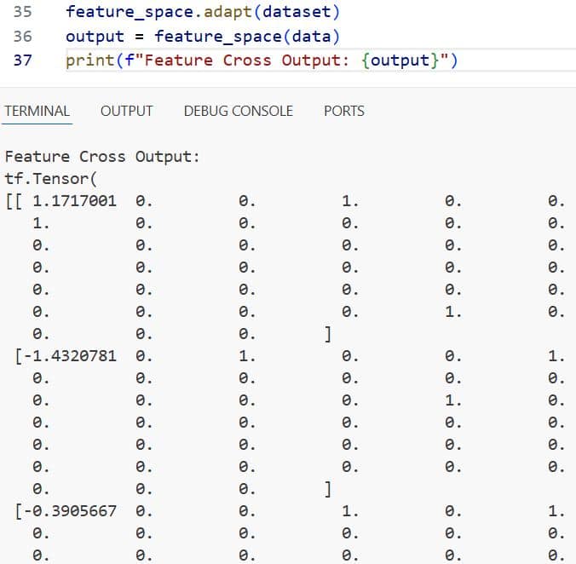Click line number 35 in gutter

(22, 12)
